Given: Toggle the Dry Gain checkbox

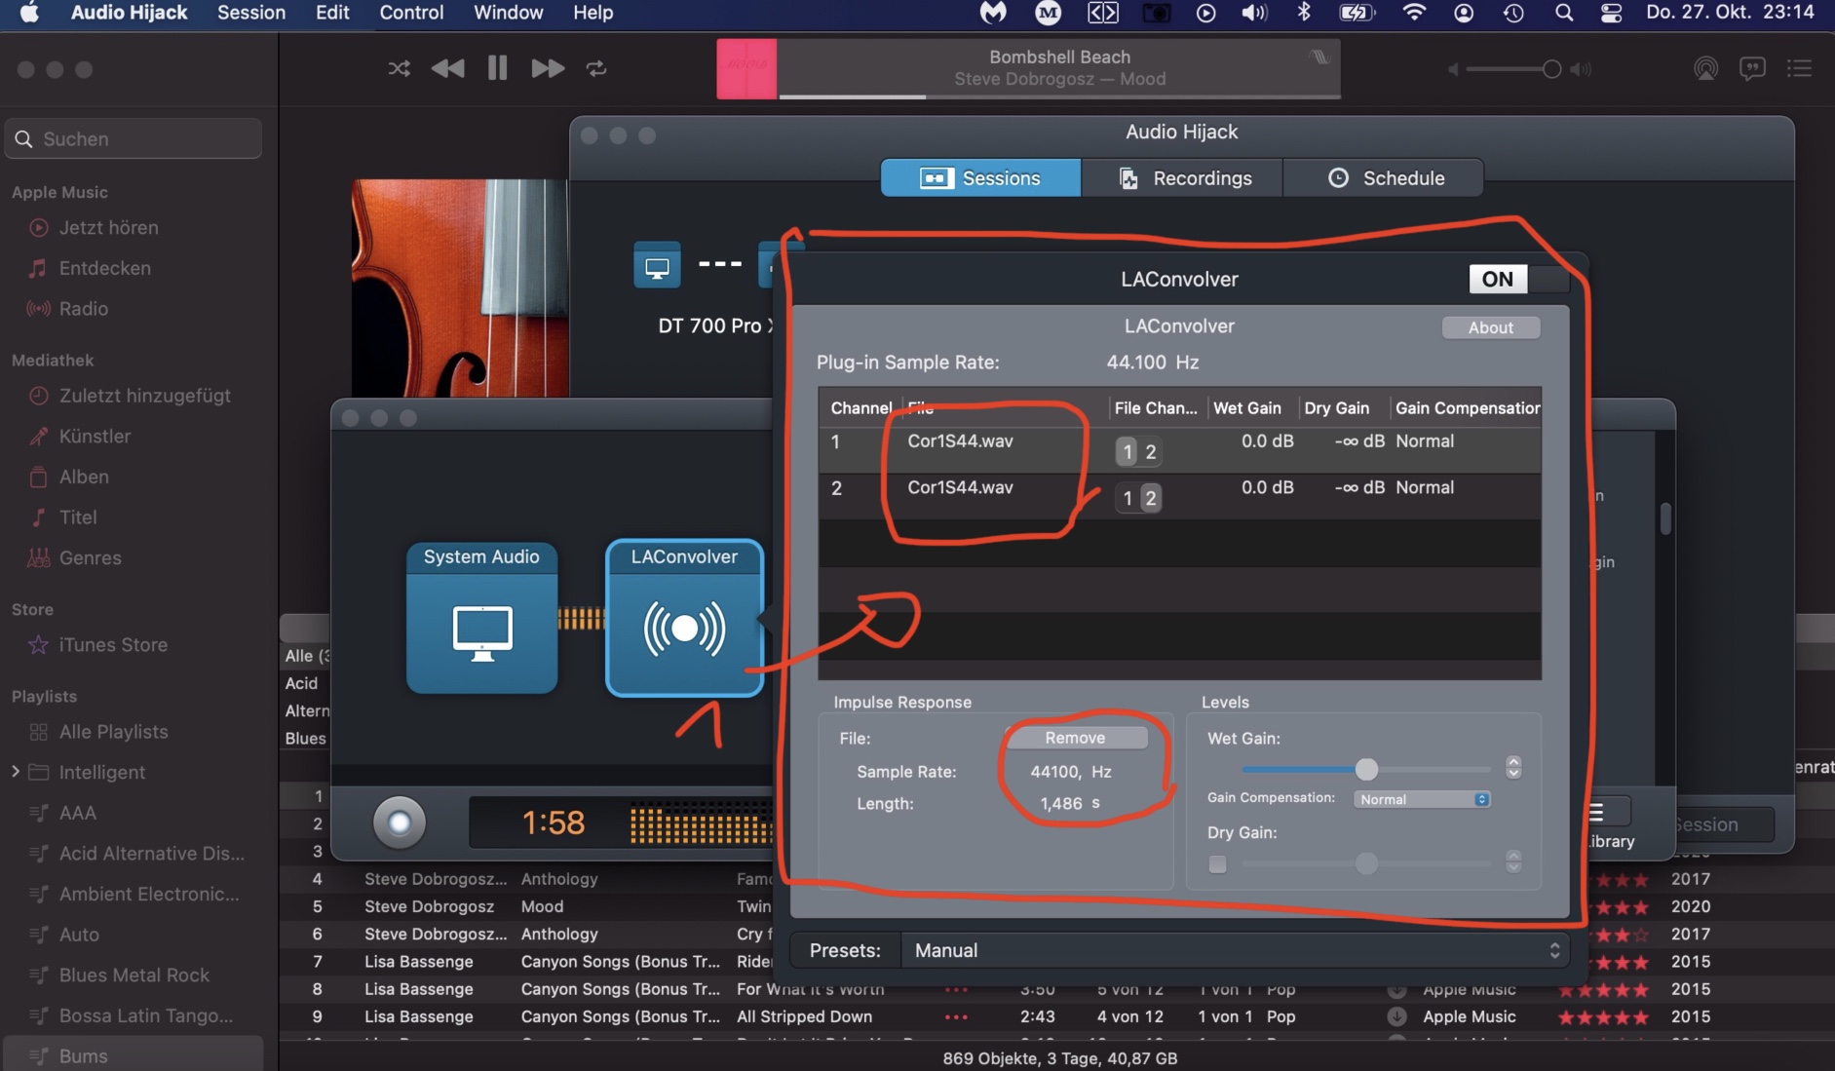Looking at the screenshot, I should pyautogui.click(x=1217, y=864).
